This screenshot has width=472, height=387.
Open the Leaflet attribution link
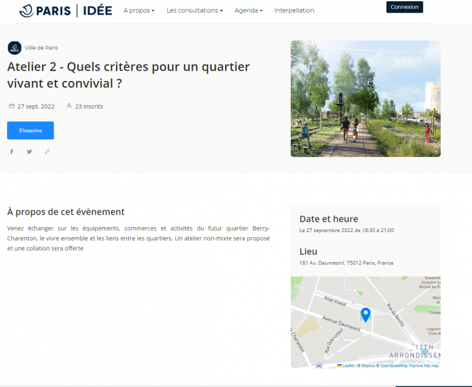[348, 366]
